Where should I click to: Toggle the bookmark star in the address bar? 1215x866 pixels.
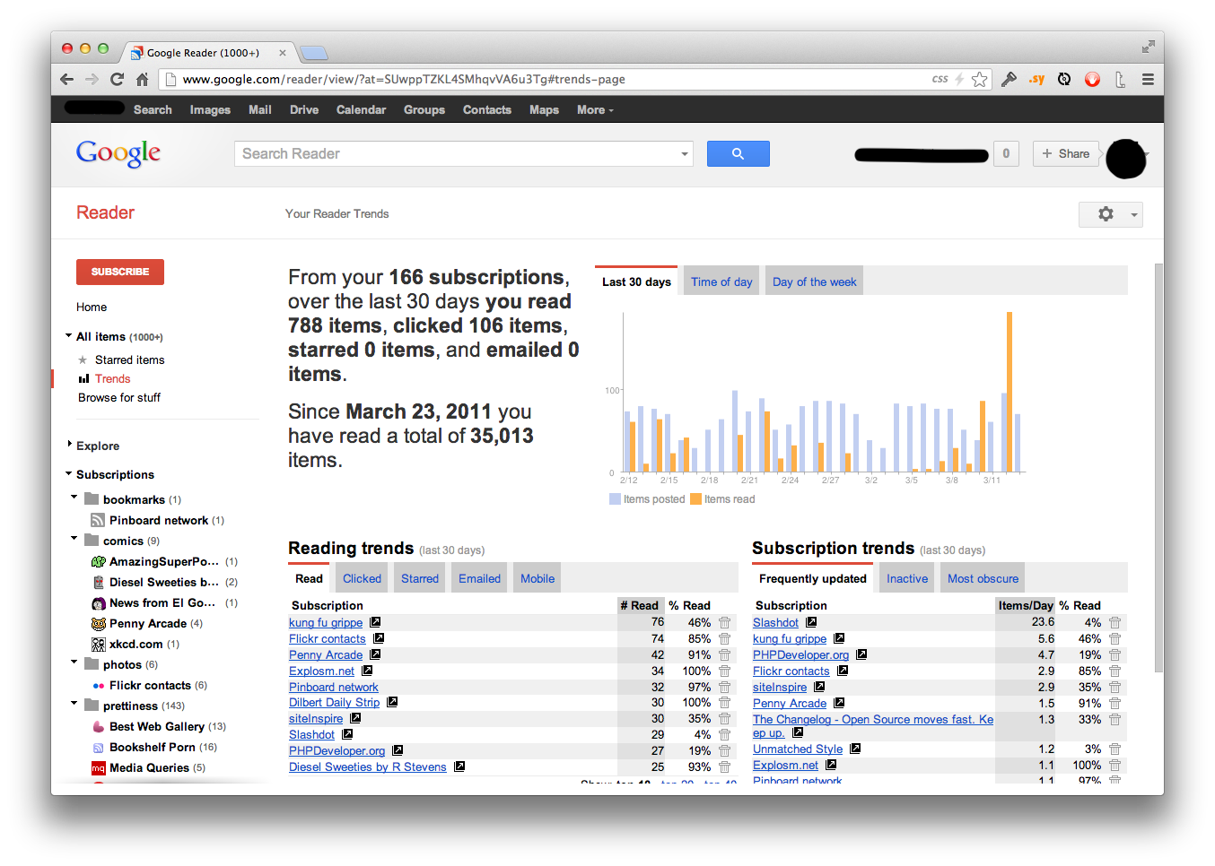(x=980, y=79)
